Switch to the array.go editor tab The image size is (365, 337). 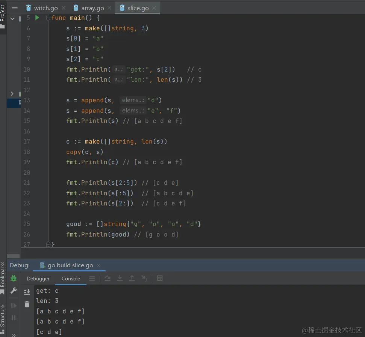[x=92, y=8]
